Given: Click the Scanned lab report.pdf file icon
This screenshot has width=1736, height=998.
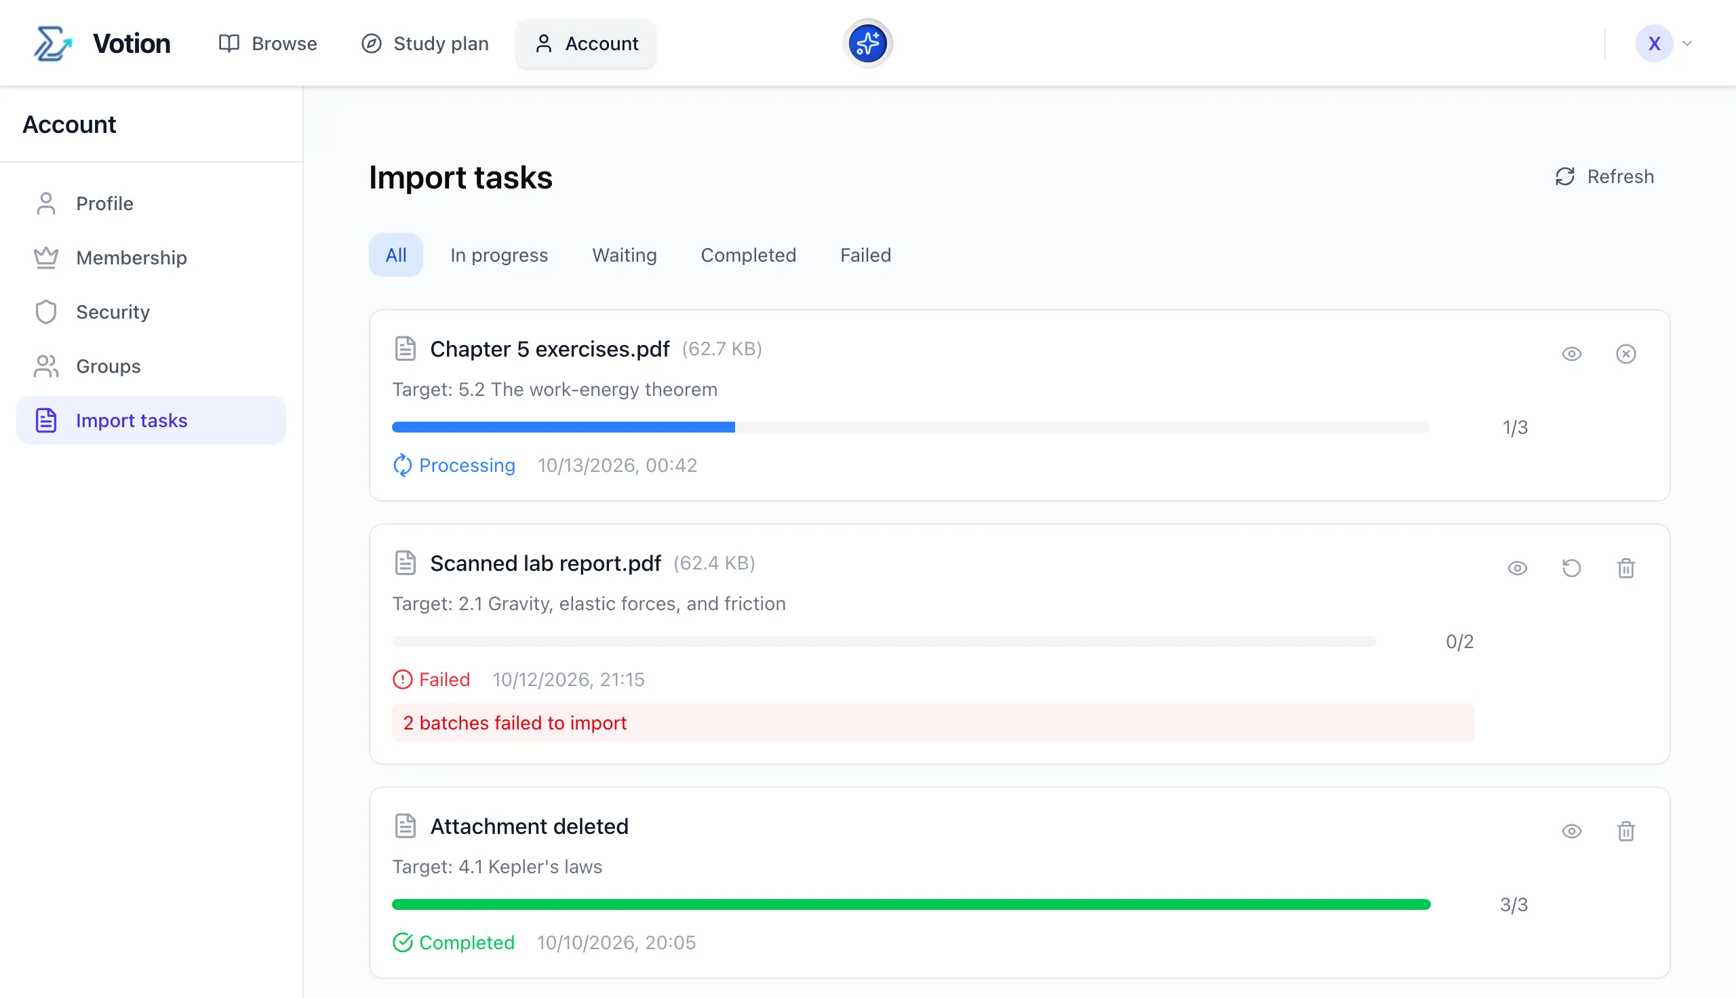Looking at the screenshot, I should (405, 563).
